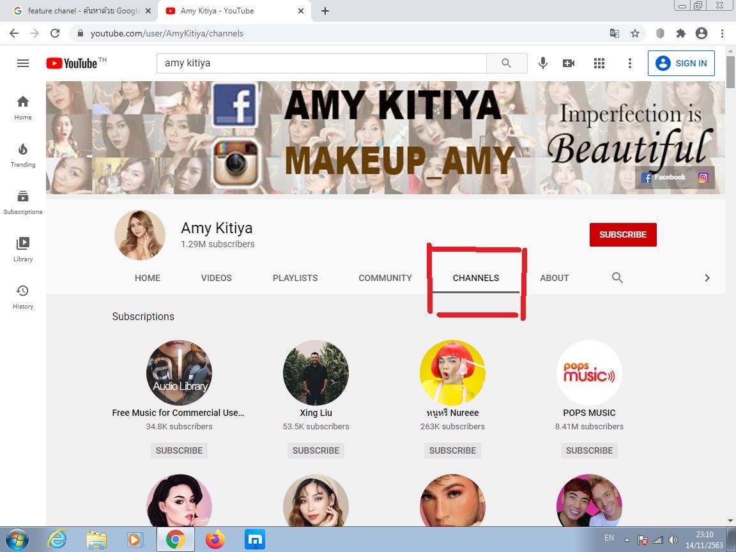Open the Trending section in sidebar
The height and width of the screenshot is (552, 736).
point(23,155)
